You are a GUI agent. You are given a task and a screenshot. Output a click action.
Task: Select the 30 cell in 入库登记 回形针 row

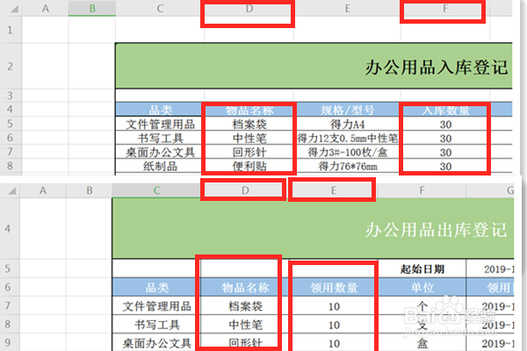(x=445, y=152)
